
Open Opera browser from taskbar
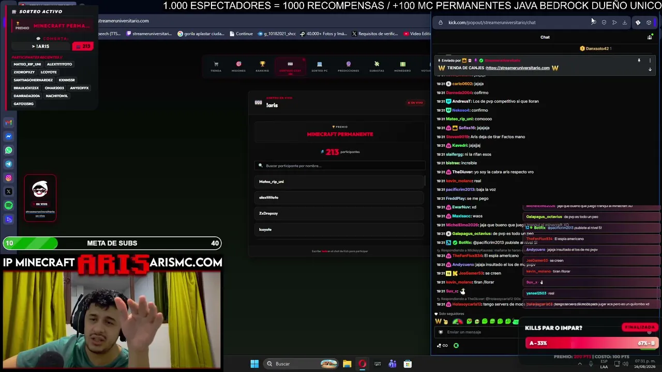(x=362, y=364)
